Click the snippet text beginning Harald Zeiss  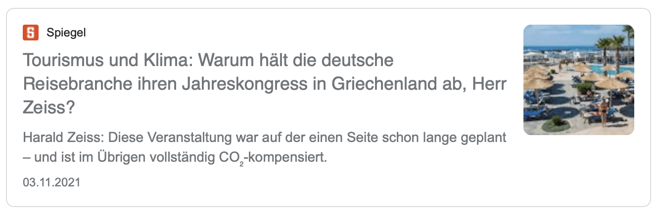coord(265,148)
